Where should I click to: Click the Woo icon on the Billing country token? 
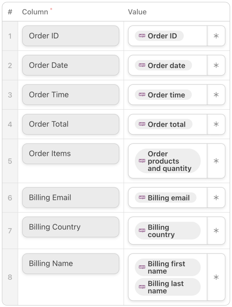141,231
